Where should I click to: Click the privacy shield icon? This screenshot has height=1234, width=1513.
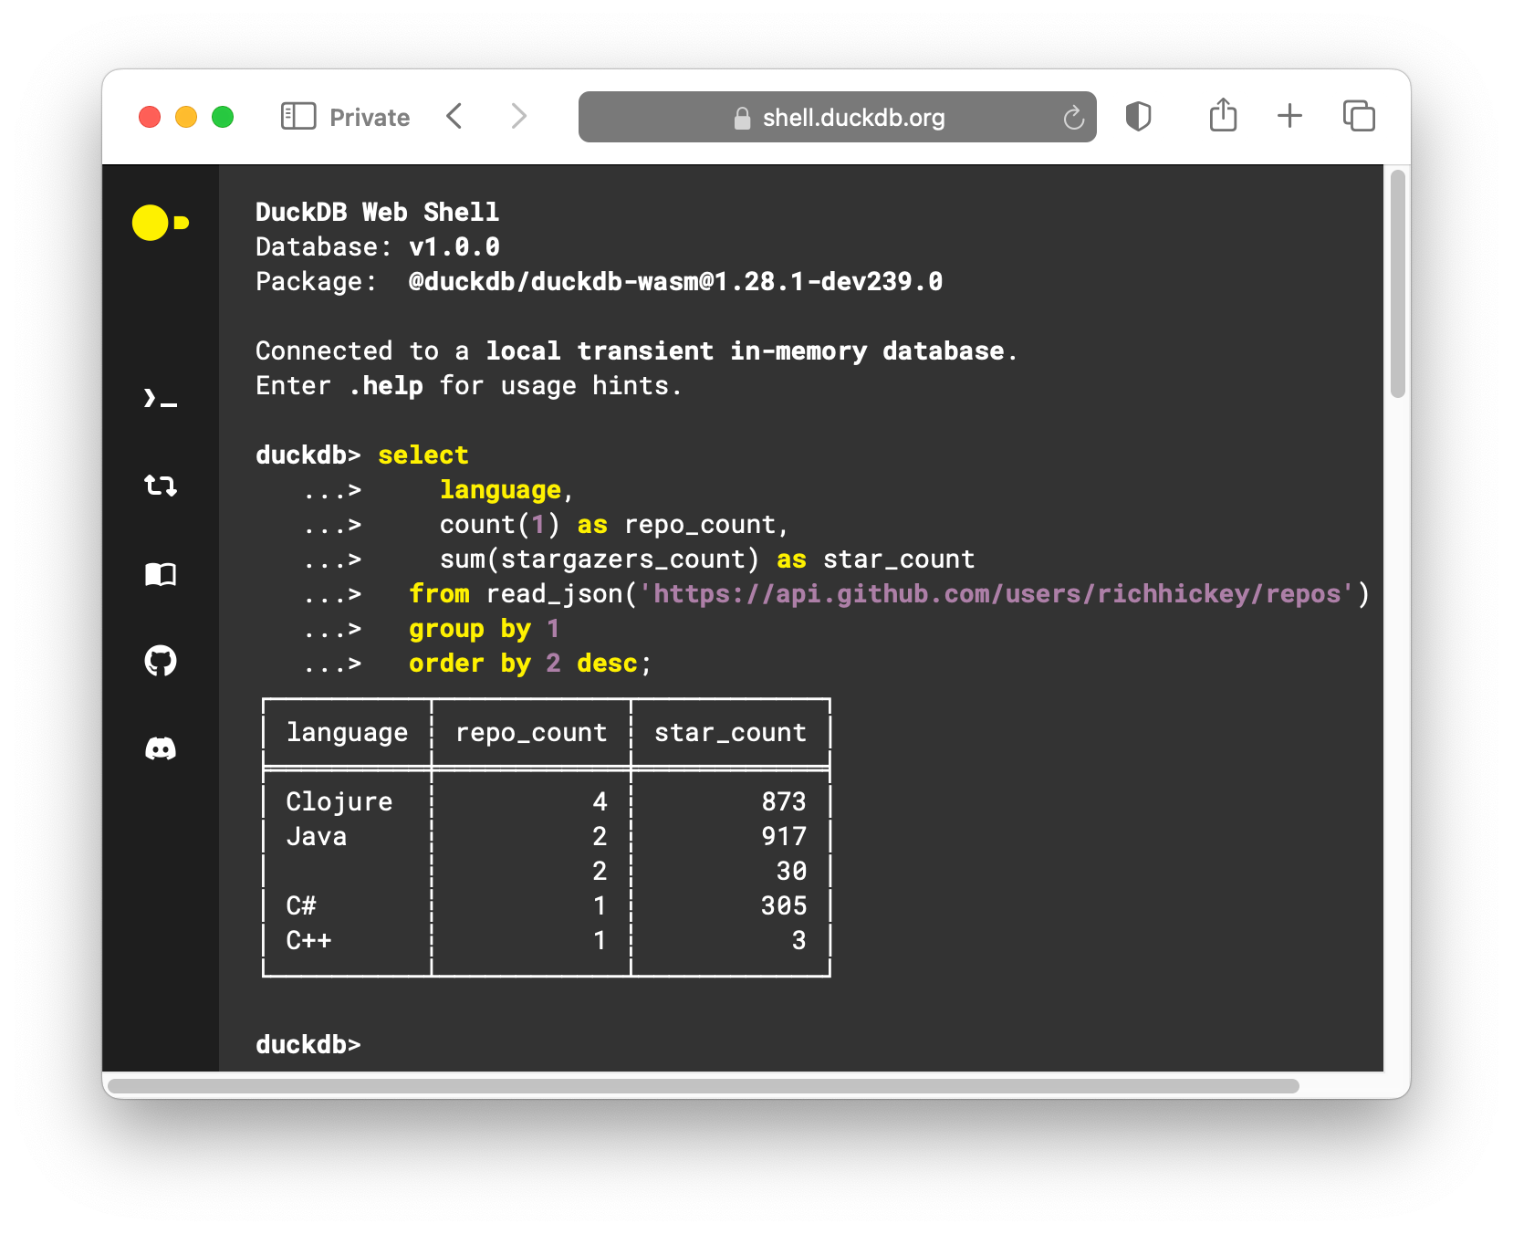pyautogui.click(x=1138, y=117)
